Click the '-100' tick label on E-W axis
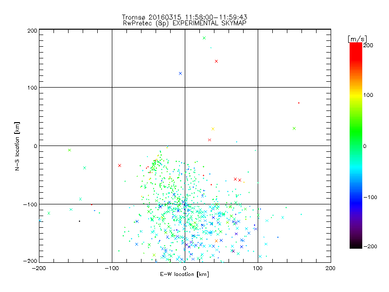Image resolution: width=389 pixels, height=292 pixels. click(x=112, y=269)
